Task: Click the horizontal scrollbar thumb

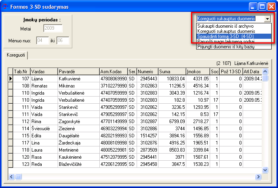Action: (x=18, y=177)
